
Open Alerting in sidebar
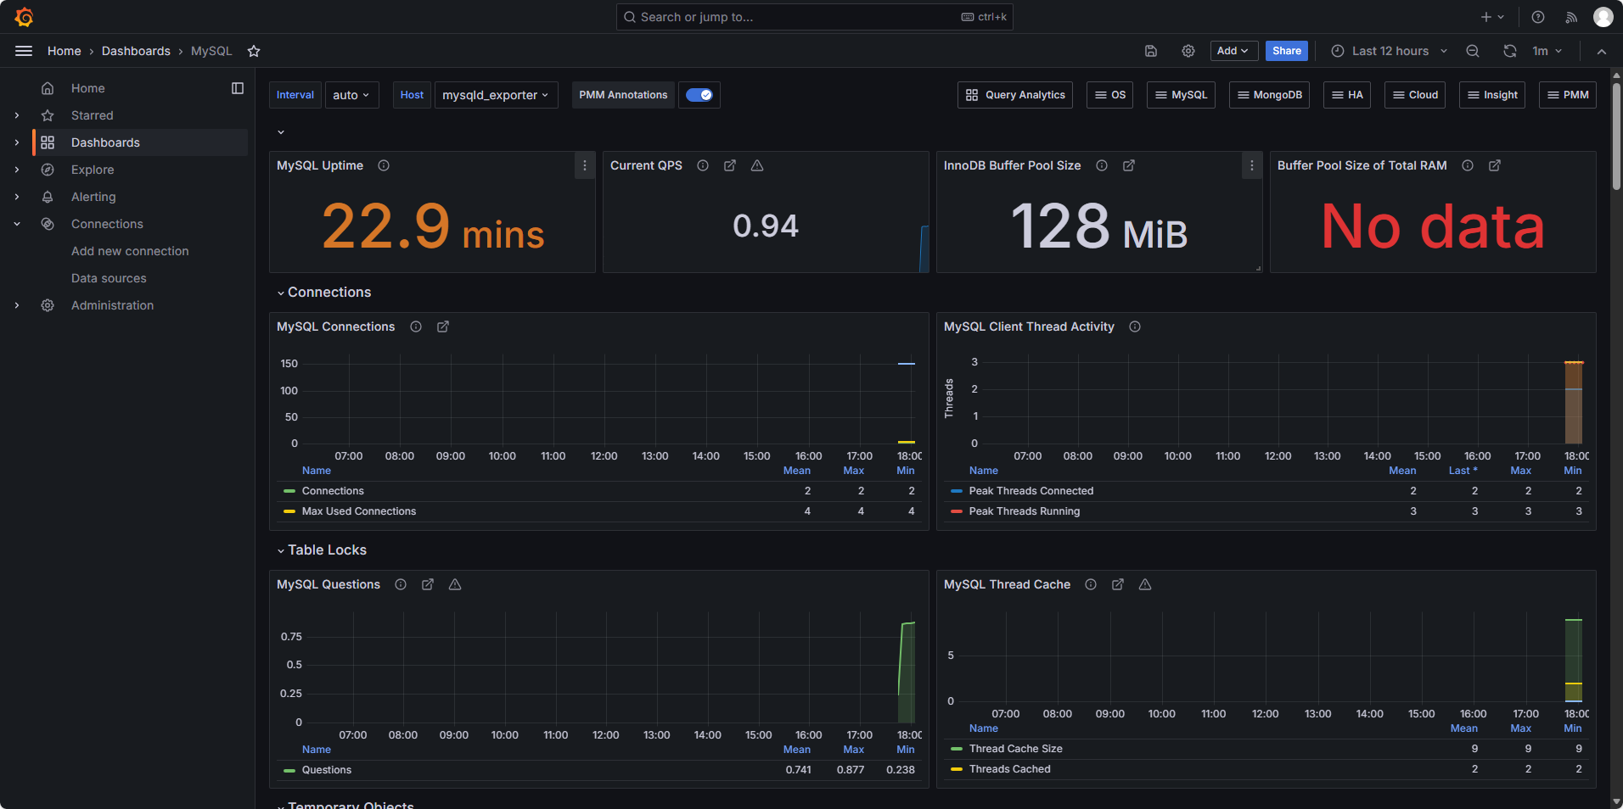pos(93,197)
